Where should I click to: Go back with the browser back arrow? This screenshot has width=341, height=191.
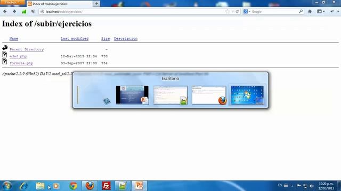click(x=5, y=12)
